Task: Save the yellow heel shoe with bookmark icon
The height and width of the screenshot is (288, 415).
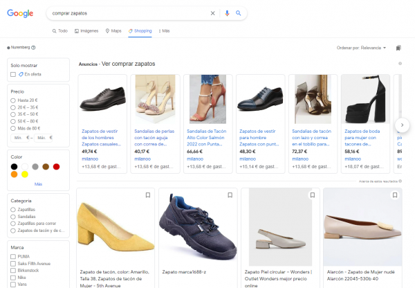Action: coord(148,195)
